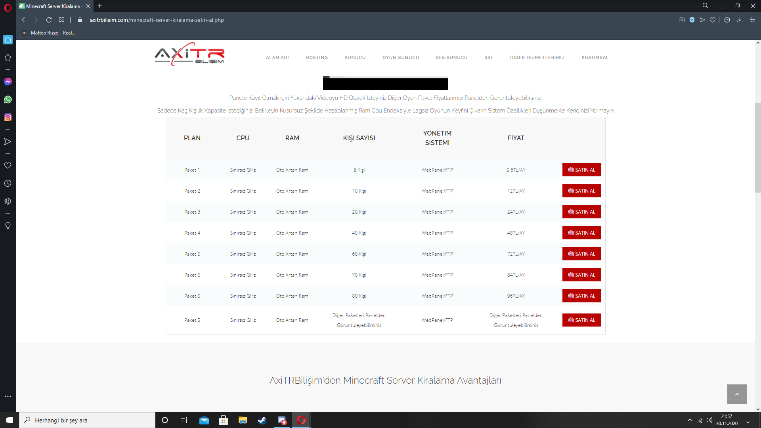Open sidebar three-dots setup menu
Image resolution: width=761 pixels, height=428 pixels.
[x=8, y=396]
